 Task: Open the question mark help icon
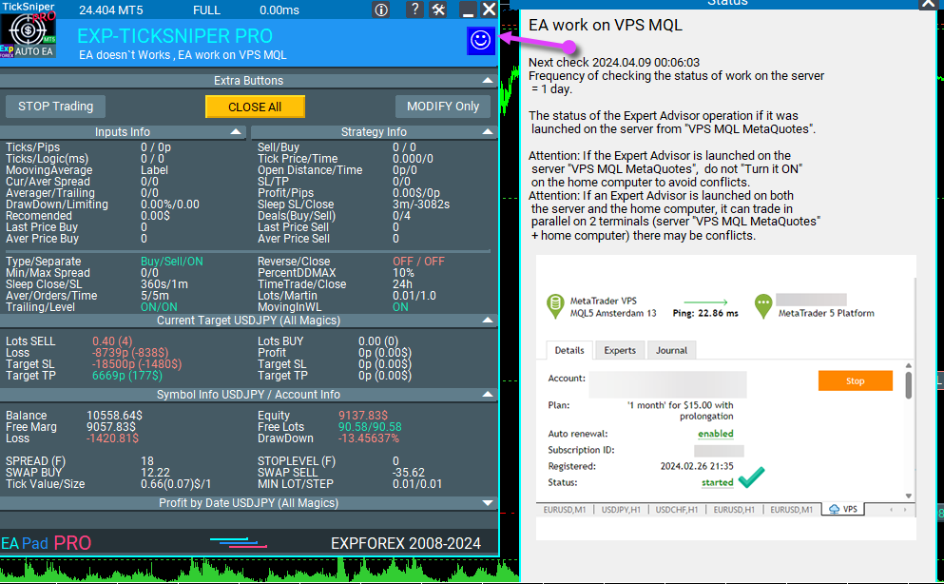pos(414,10)
